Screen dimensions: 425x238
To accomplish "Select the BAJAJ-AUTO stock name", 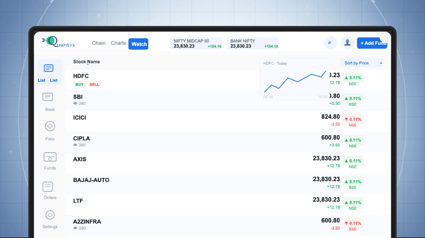I will (91, 180).
